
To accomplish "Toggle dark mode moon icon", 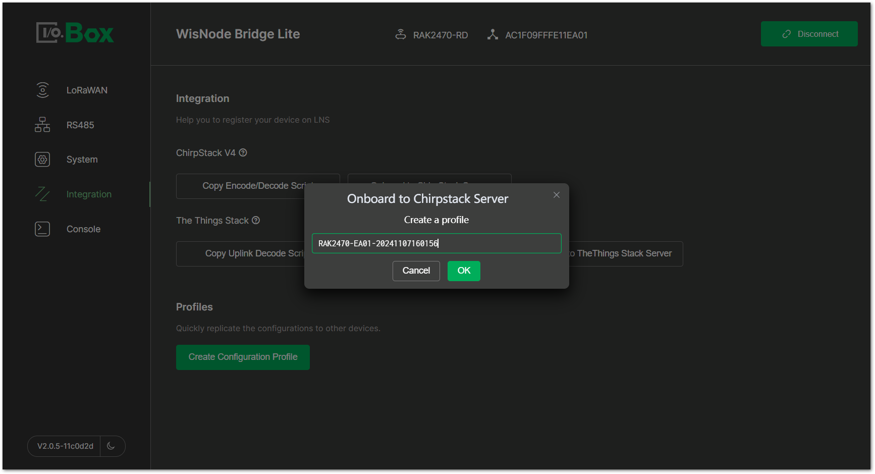I will (112, 446).
